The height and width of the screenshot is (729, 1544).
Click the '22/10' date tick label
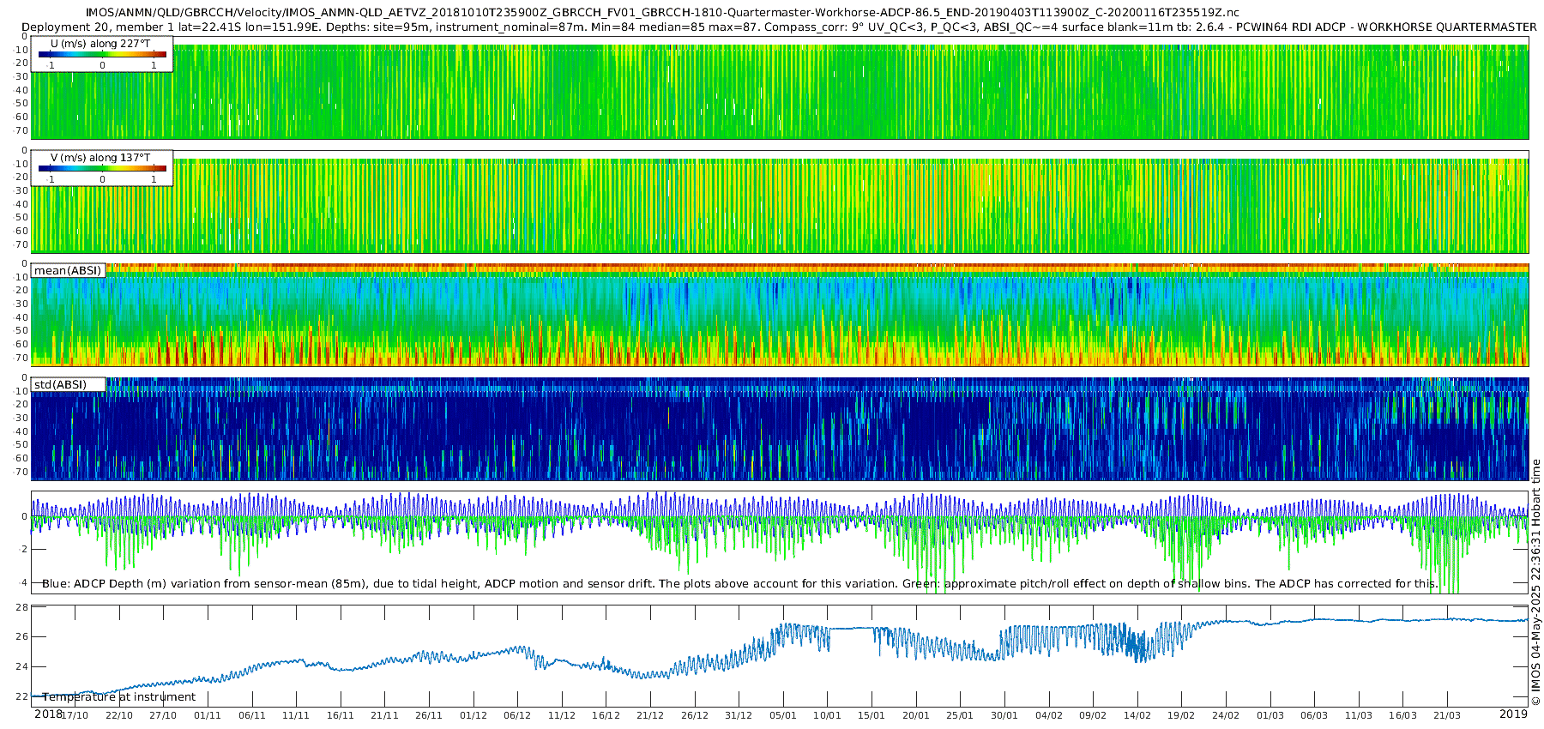point(119,715)
